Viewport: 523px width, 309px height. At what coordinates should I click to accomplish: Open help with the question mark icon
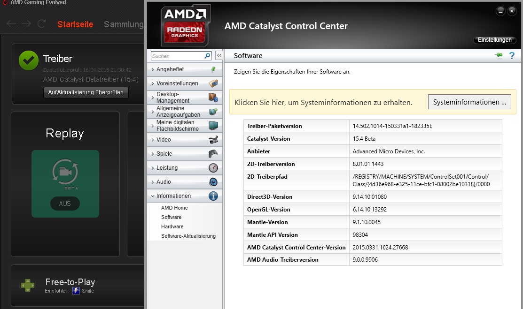tap(512, 56)
